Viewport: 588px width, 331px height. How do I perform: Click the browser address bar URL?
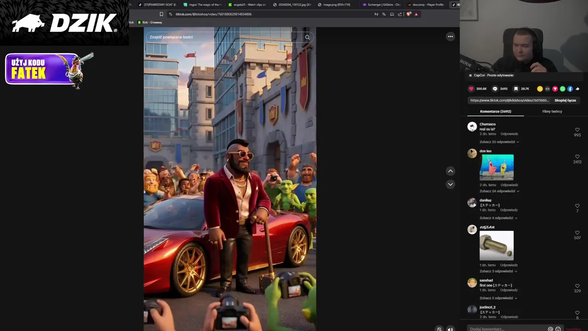click(214, 14)
